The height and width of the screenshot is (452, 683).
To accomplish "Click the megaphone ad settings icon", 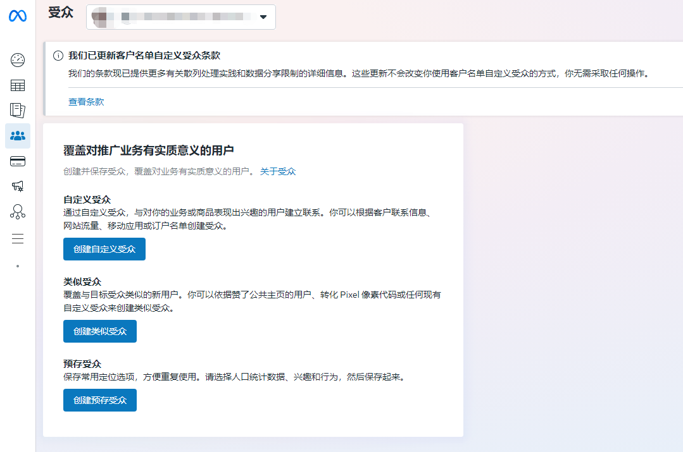I will 17,186.
